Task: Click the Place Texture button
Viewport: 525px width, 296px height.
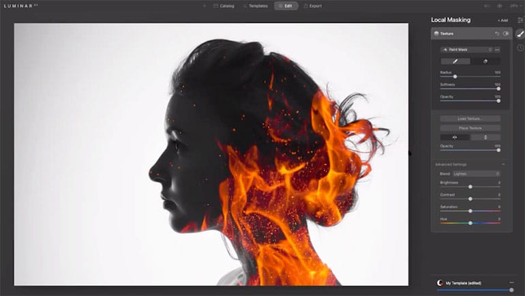Action: [x=470, y=128]
